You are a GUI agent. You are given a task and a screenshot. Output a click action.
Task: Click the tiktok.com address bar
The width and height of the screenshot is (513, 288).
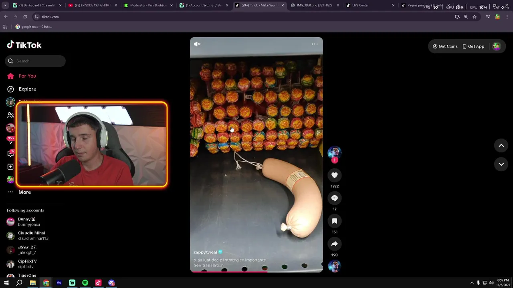[240, 17]
